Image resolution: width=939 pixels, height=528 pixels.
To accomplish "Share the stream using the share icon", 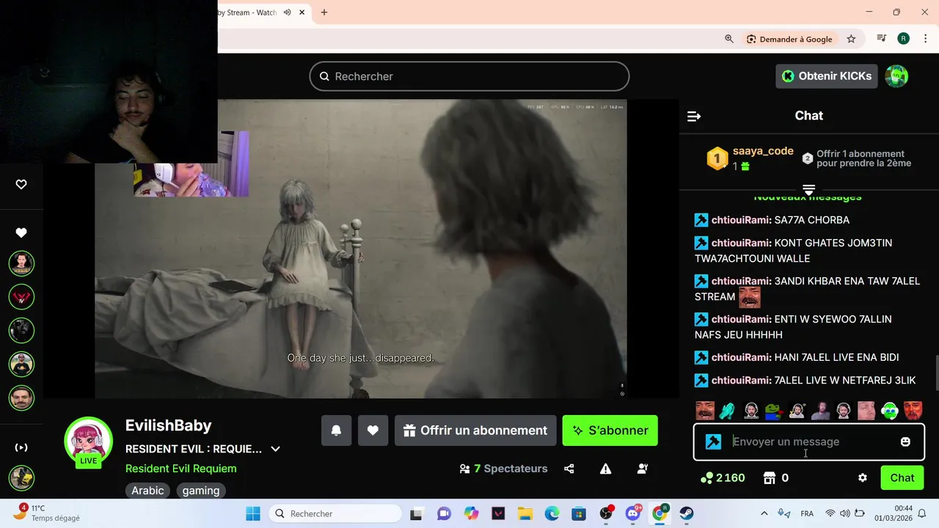I will pos(569,469).
